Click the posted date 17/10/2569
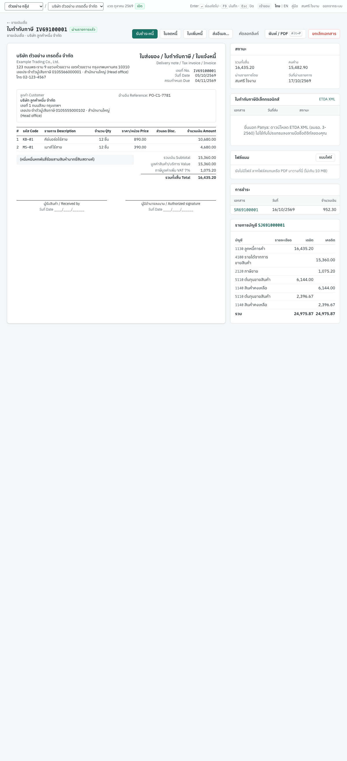Screen dimensions: 347x761 (300, 81)
